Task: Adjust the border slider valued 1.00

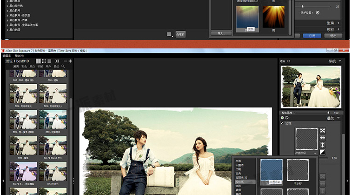Action: tap(323, 158)
